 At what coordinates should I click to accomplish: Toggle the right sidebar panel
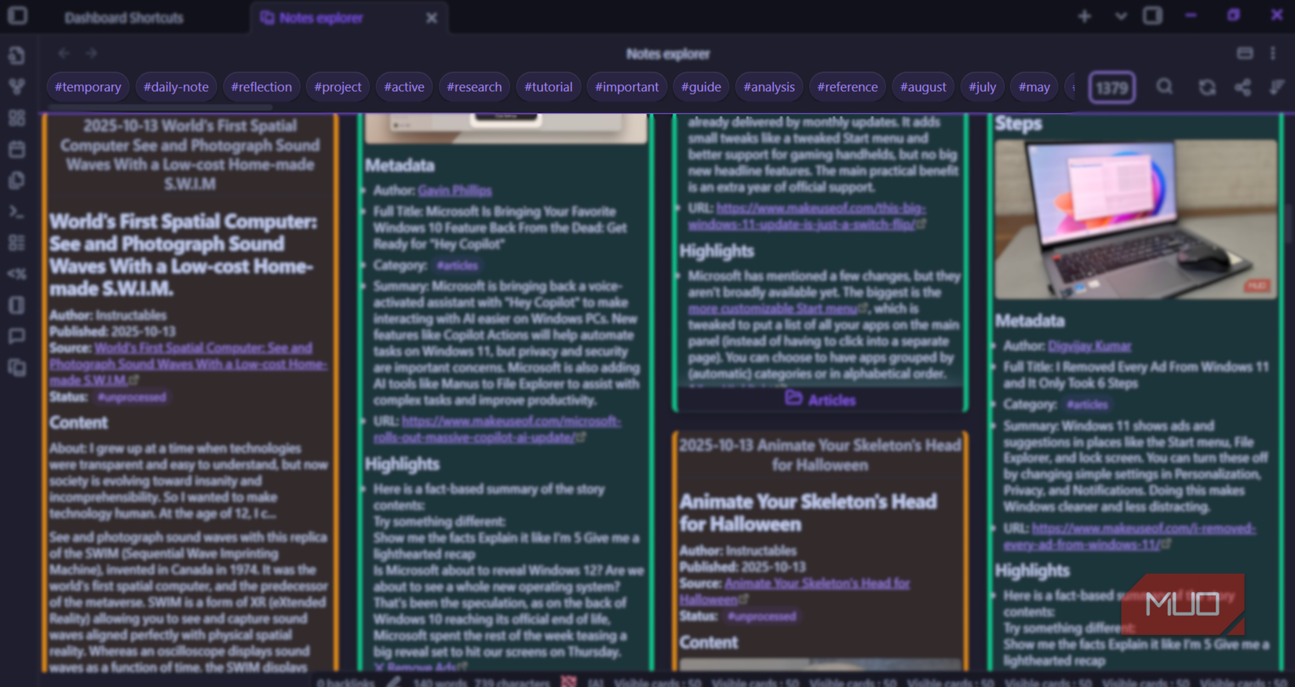[x=1152, y=16]
